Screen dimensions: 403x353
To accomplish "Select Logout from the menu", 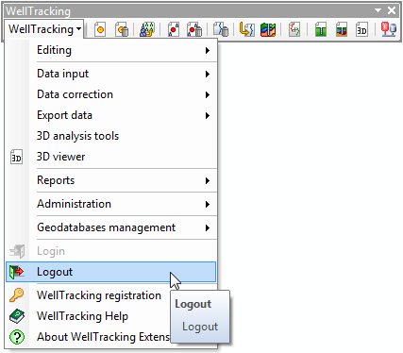I will 111,272.
